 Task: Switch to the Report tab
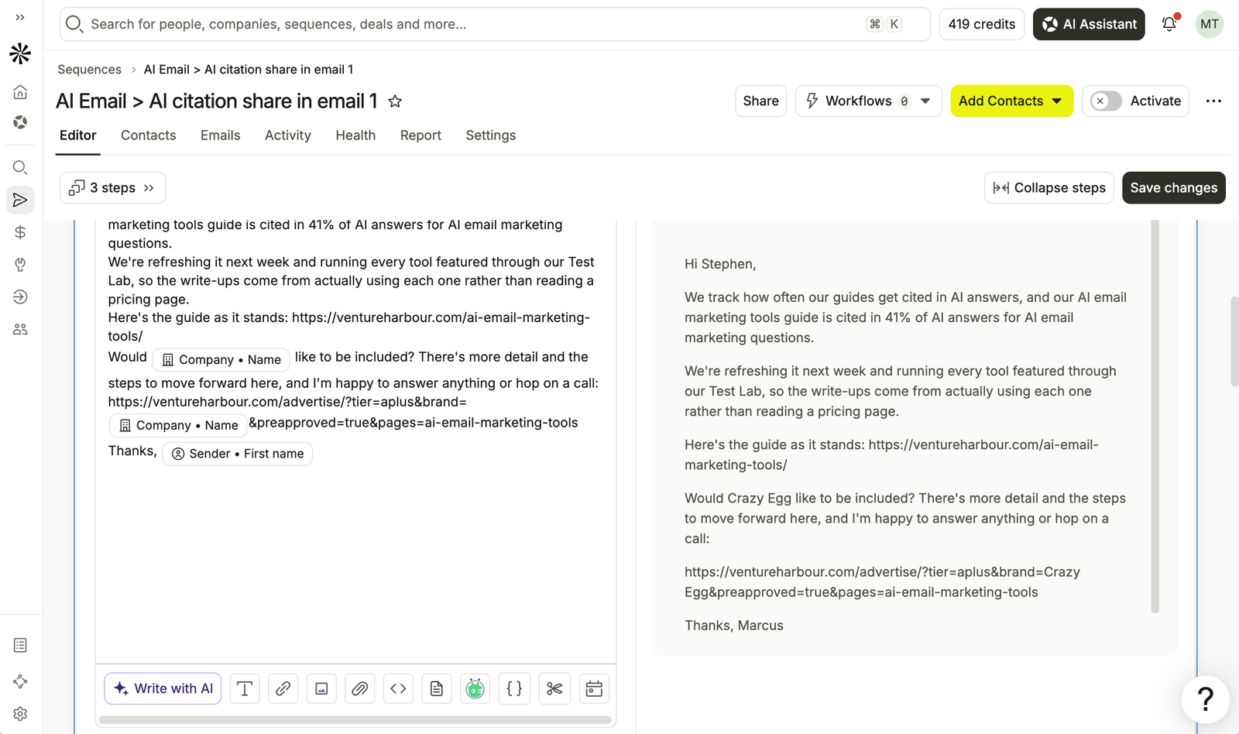(420, 135)
